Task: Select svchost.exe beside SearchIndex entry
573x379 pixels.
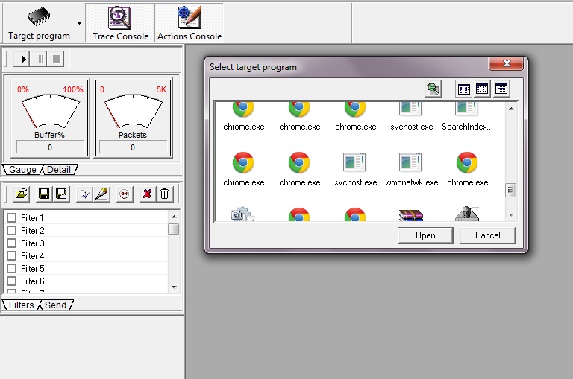Action: [x=412, y=117]
